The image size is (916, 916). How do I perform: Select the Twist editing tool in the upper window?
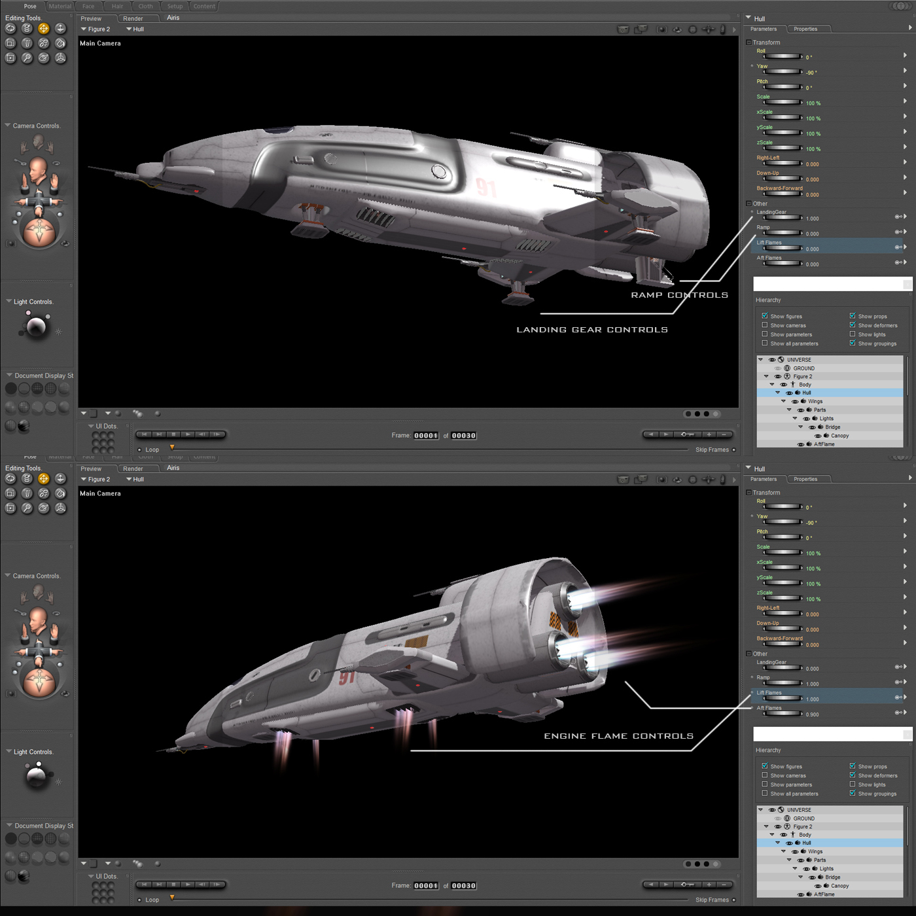[x=27, y=28]
